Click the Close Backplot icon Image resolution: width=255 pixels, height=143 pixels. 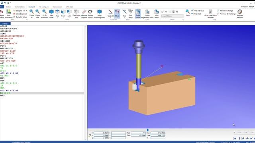click(x=14, y=14)
